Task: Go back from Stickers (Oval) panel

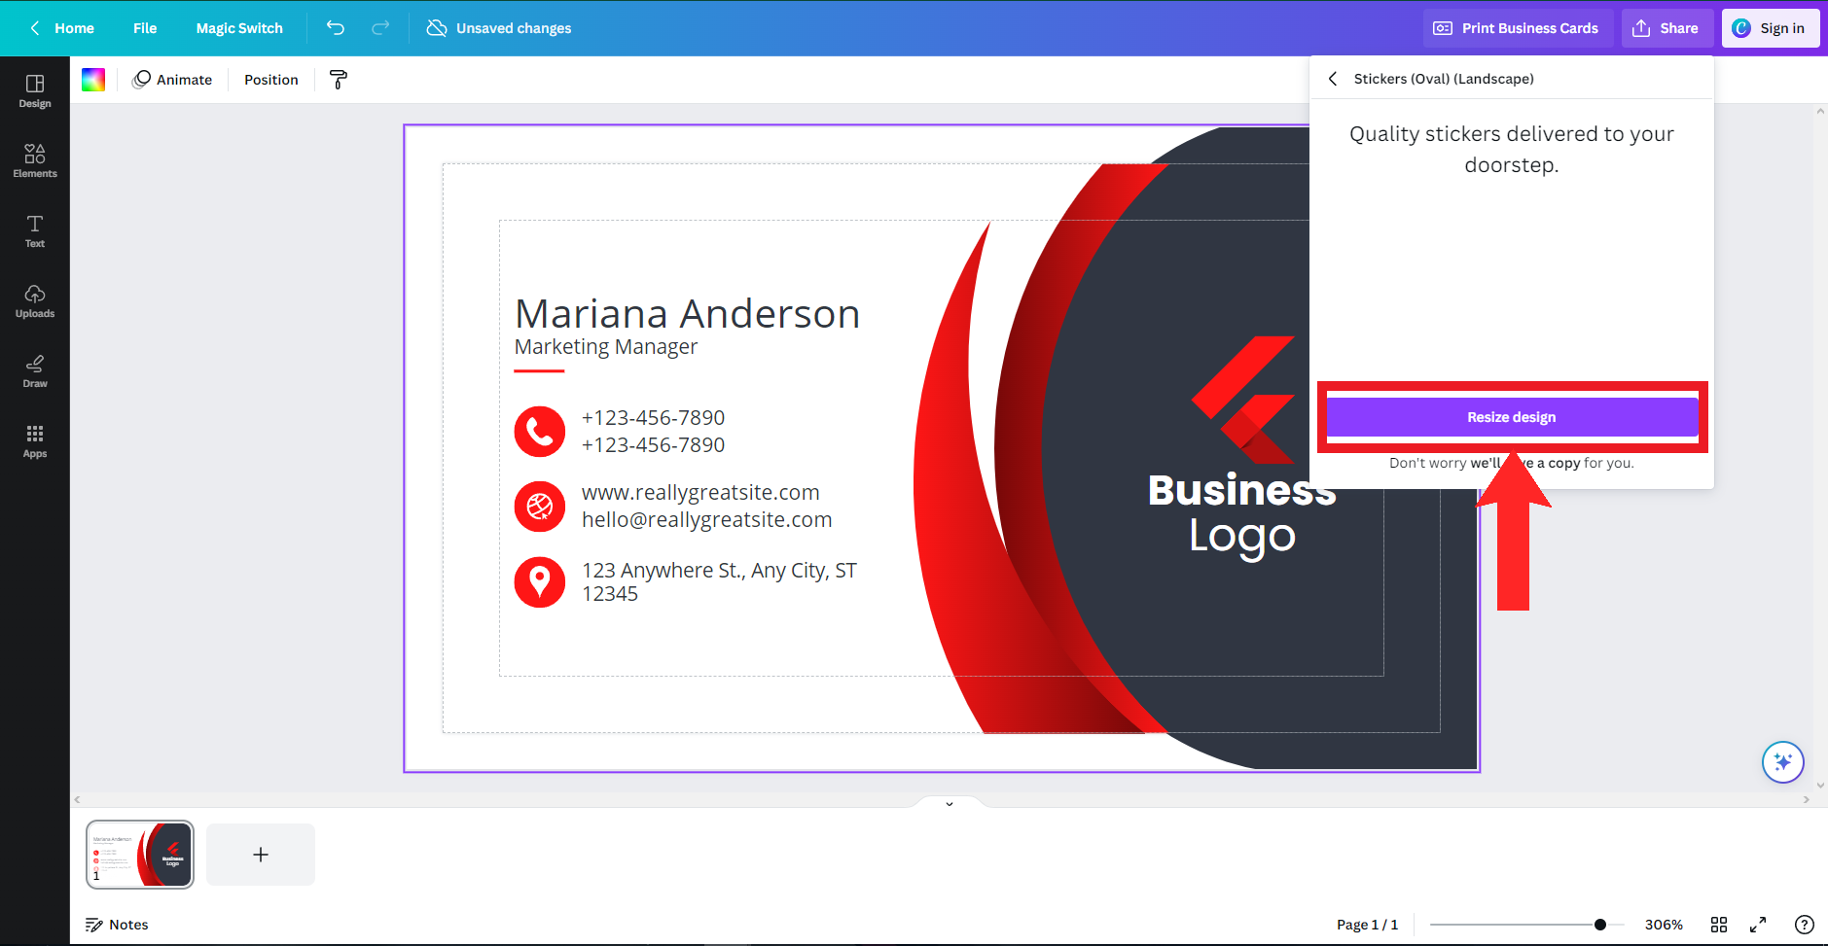Action: (x=1333, y=79)
